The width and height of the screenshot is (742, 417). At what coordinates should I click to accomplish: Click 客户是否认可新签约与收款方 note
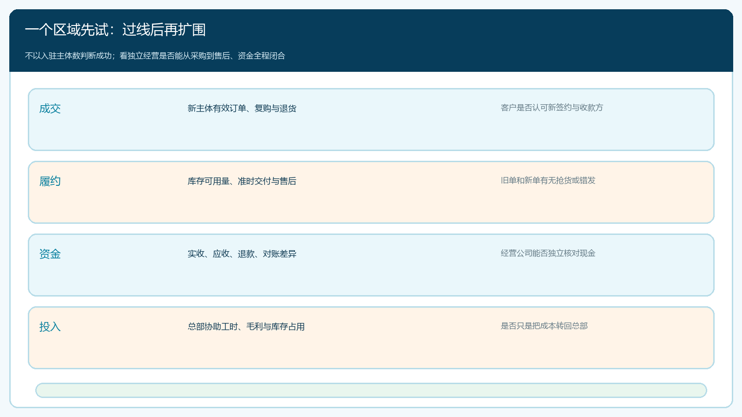[x=552, y=107]
